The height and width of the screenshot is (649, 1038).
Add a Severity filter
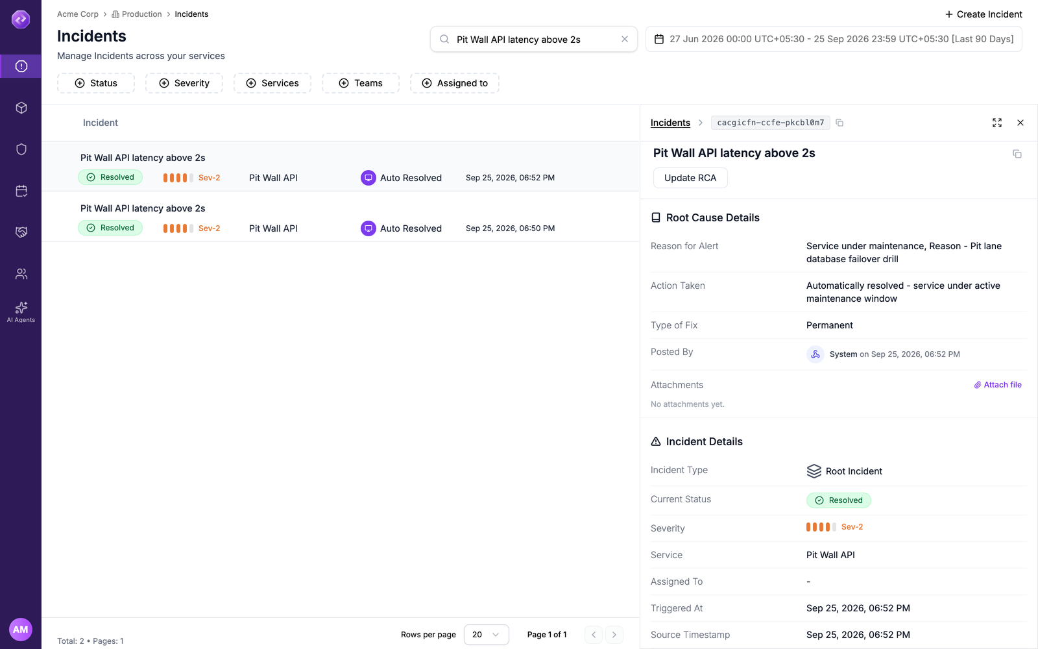tap(184, 83)
